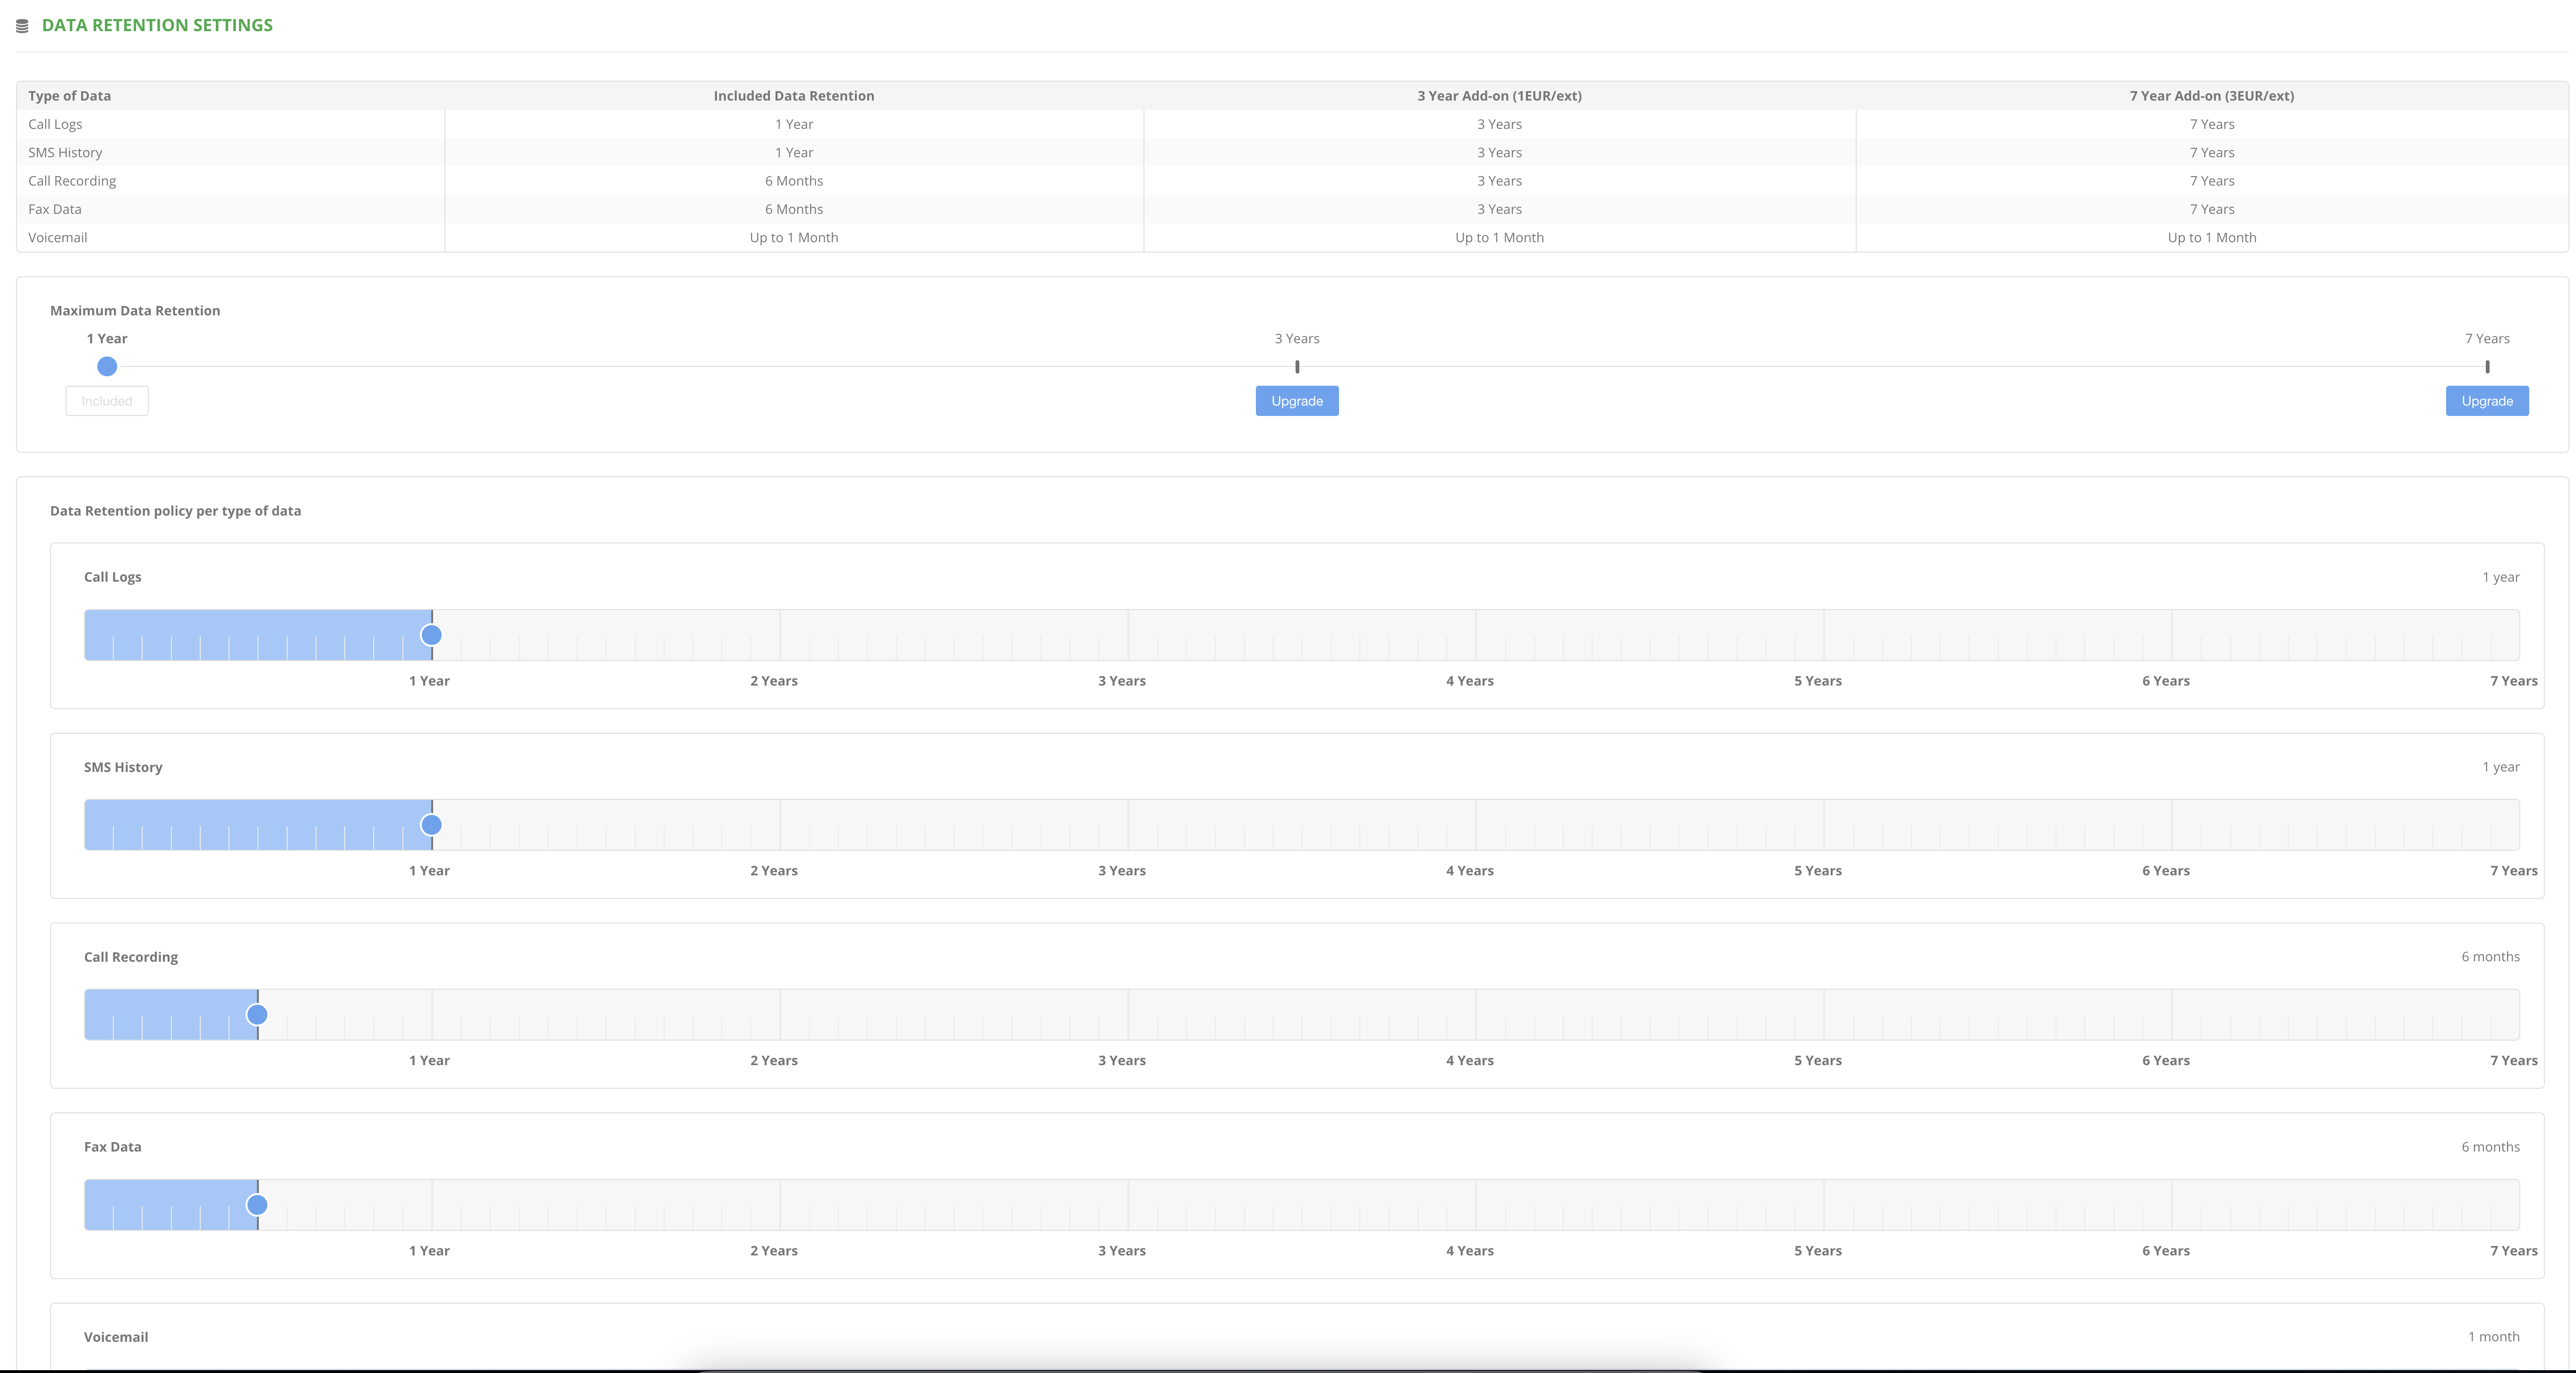Click the Upgrade button under 3 Years
2576x1373 pixels.
[1297, 401]
